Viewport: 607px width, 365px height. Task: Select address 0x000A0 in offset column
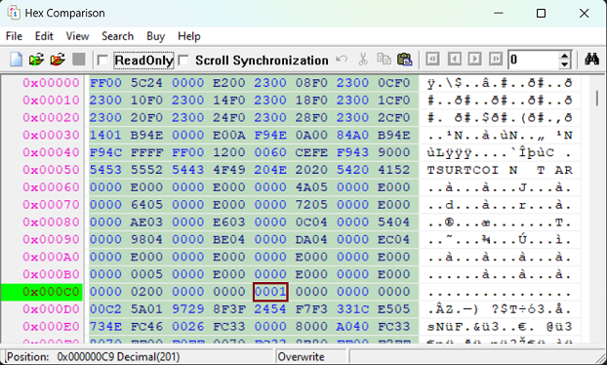(x=51, y=257)
